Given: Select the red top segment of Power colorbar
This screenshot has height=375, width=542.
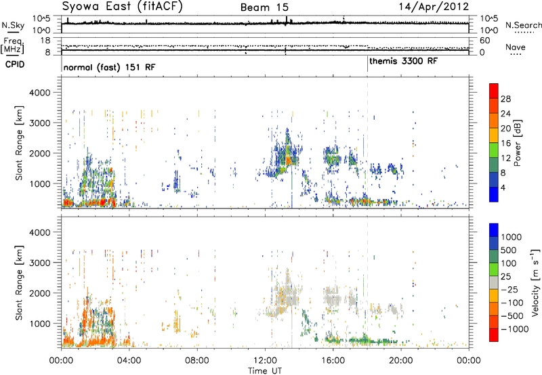Looking at the screenshot, I should [x=494, y=91].
